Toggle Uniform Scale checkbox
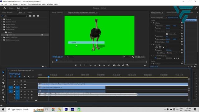 pyautogui.click(x=167, y=34)
